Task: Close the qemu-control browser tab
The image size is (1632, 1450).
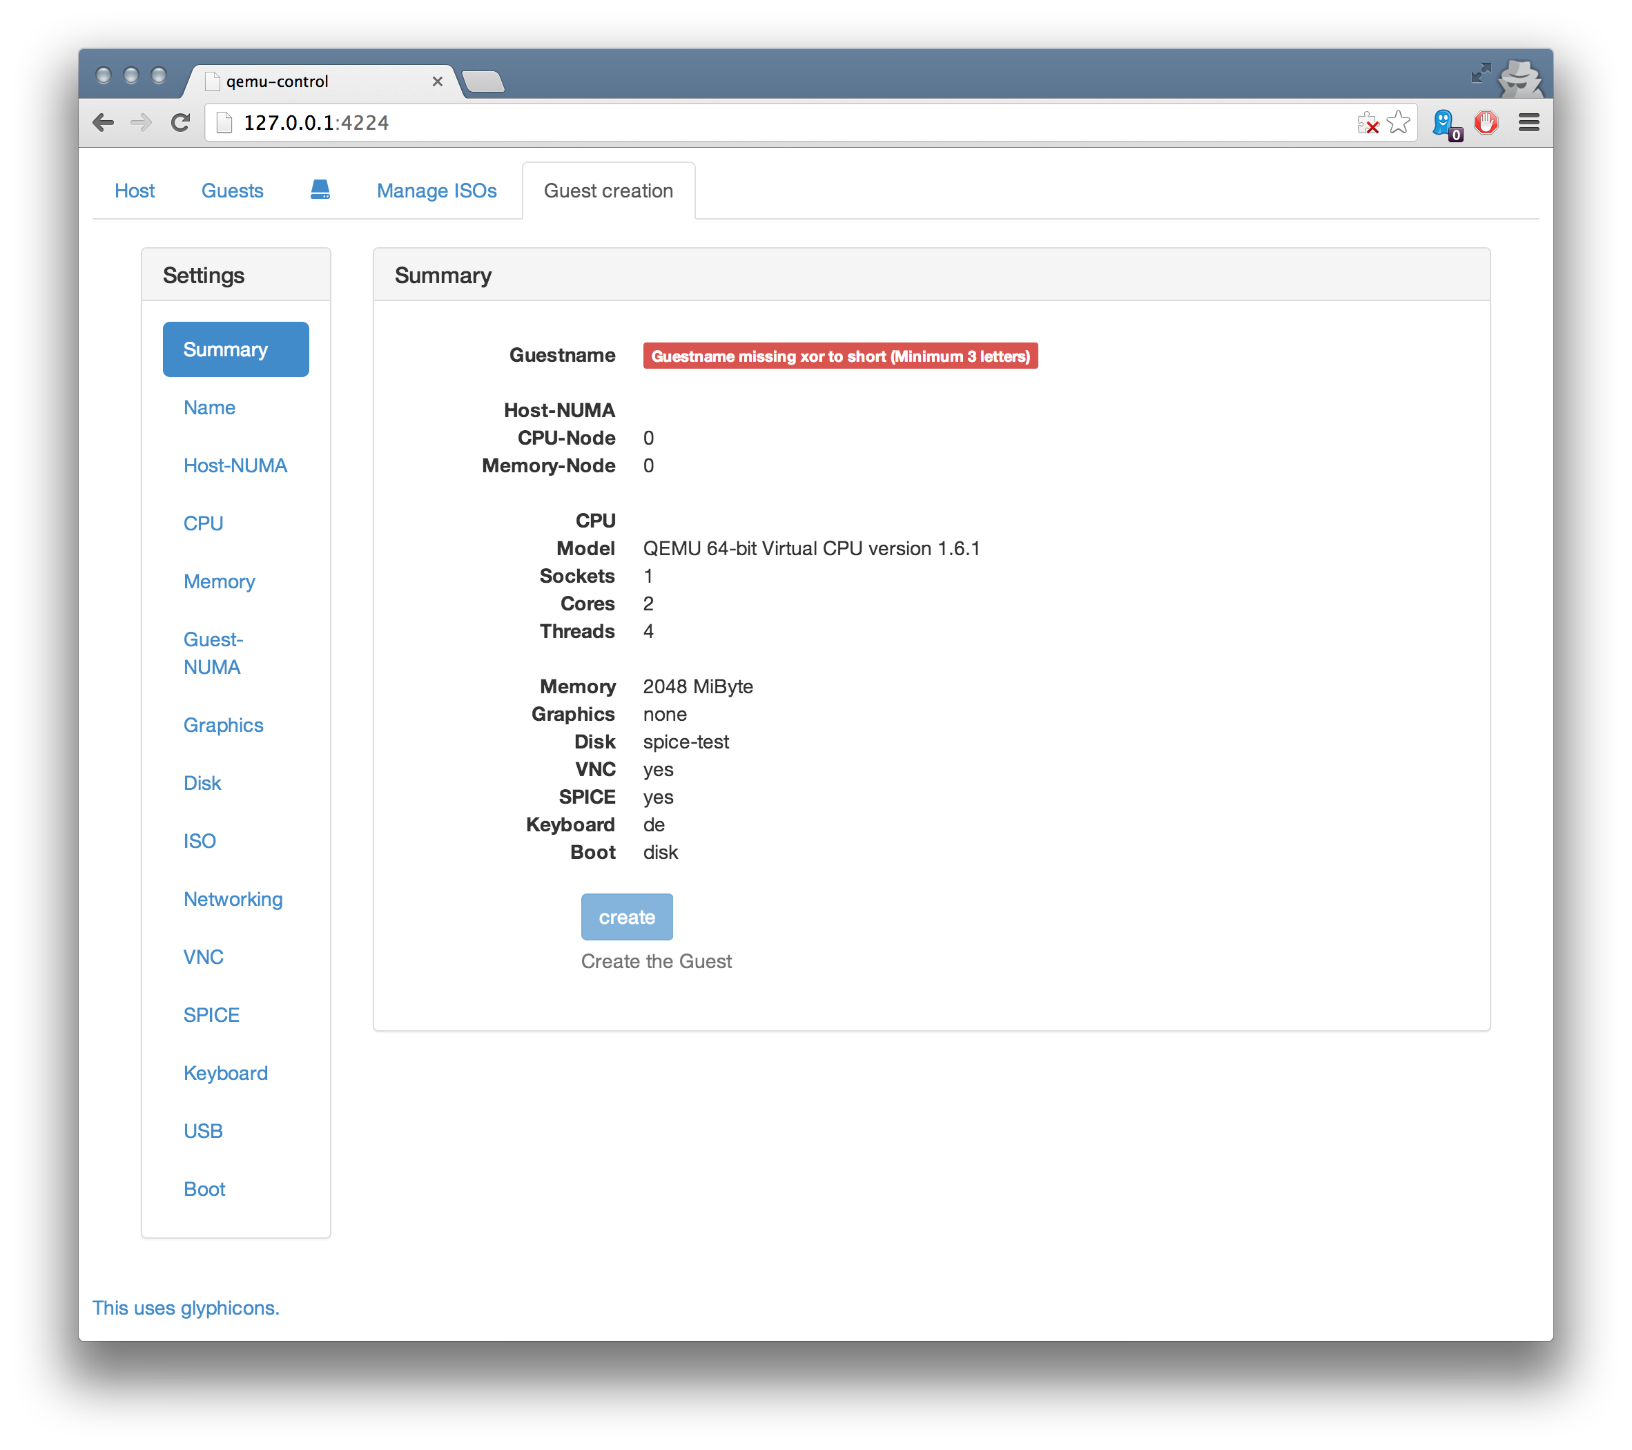Action: coord(437,81)
